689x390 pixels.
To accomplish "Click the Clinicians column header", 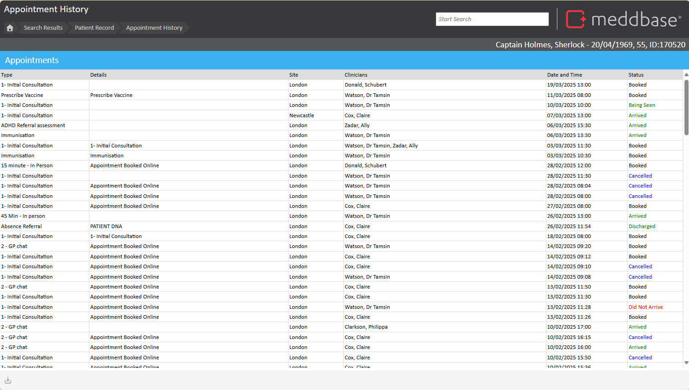I will (356, 75).
